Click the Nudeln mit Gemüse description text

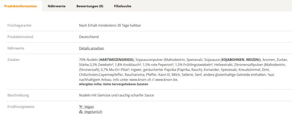click(x=116, y=95)
